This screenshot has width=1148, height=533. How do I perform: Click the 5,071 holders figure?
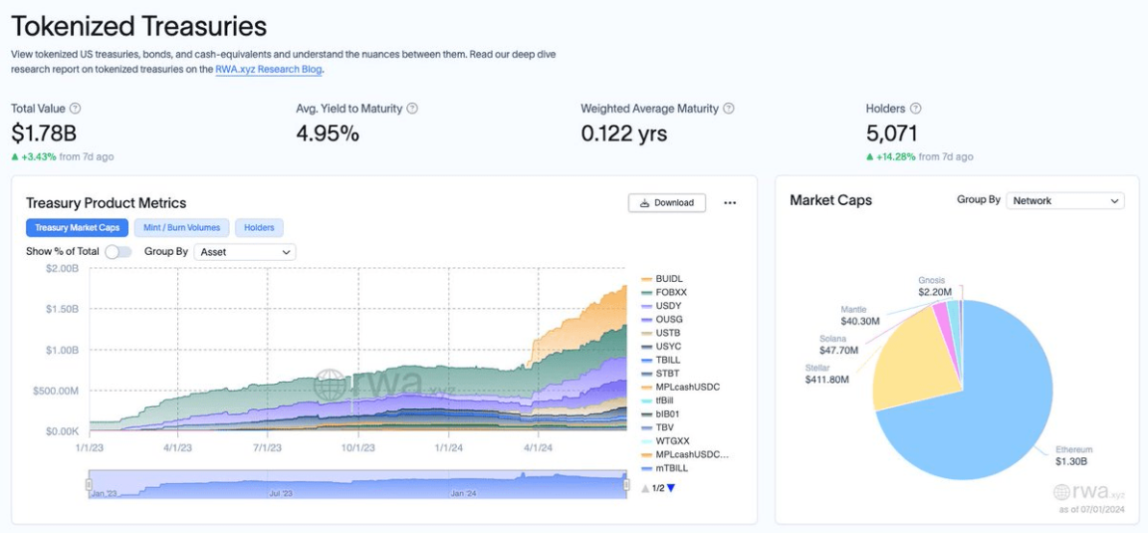pyautogui.click(x=892, y=133)
